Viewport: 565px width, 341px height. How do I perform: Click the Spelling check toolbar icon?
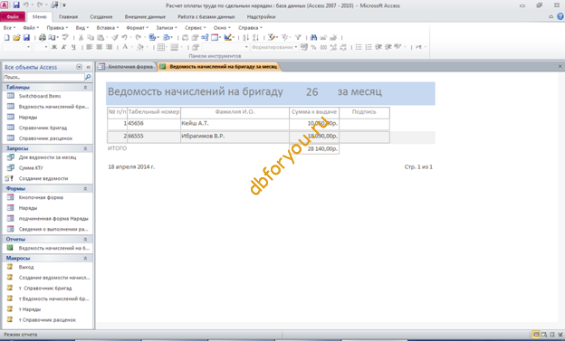coord(65,37)
